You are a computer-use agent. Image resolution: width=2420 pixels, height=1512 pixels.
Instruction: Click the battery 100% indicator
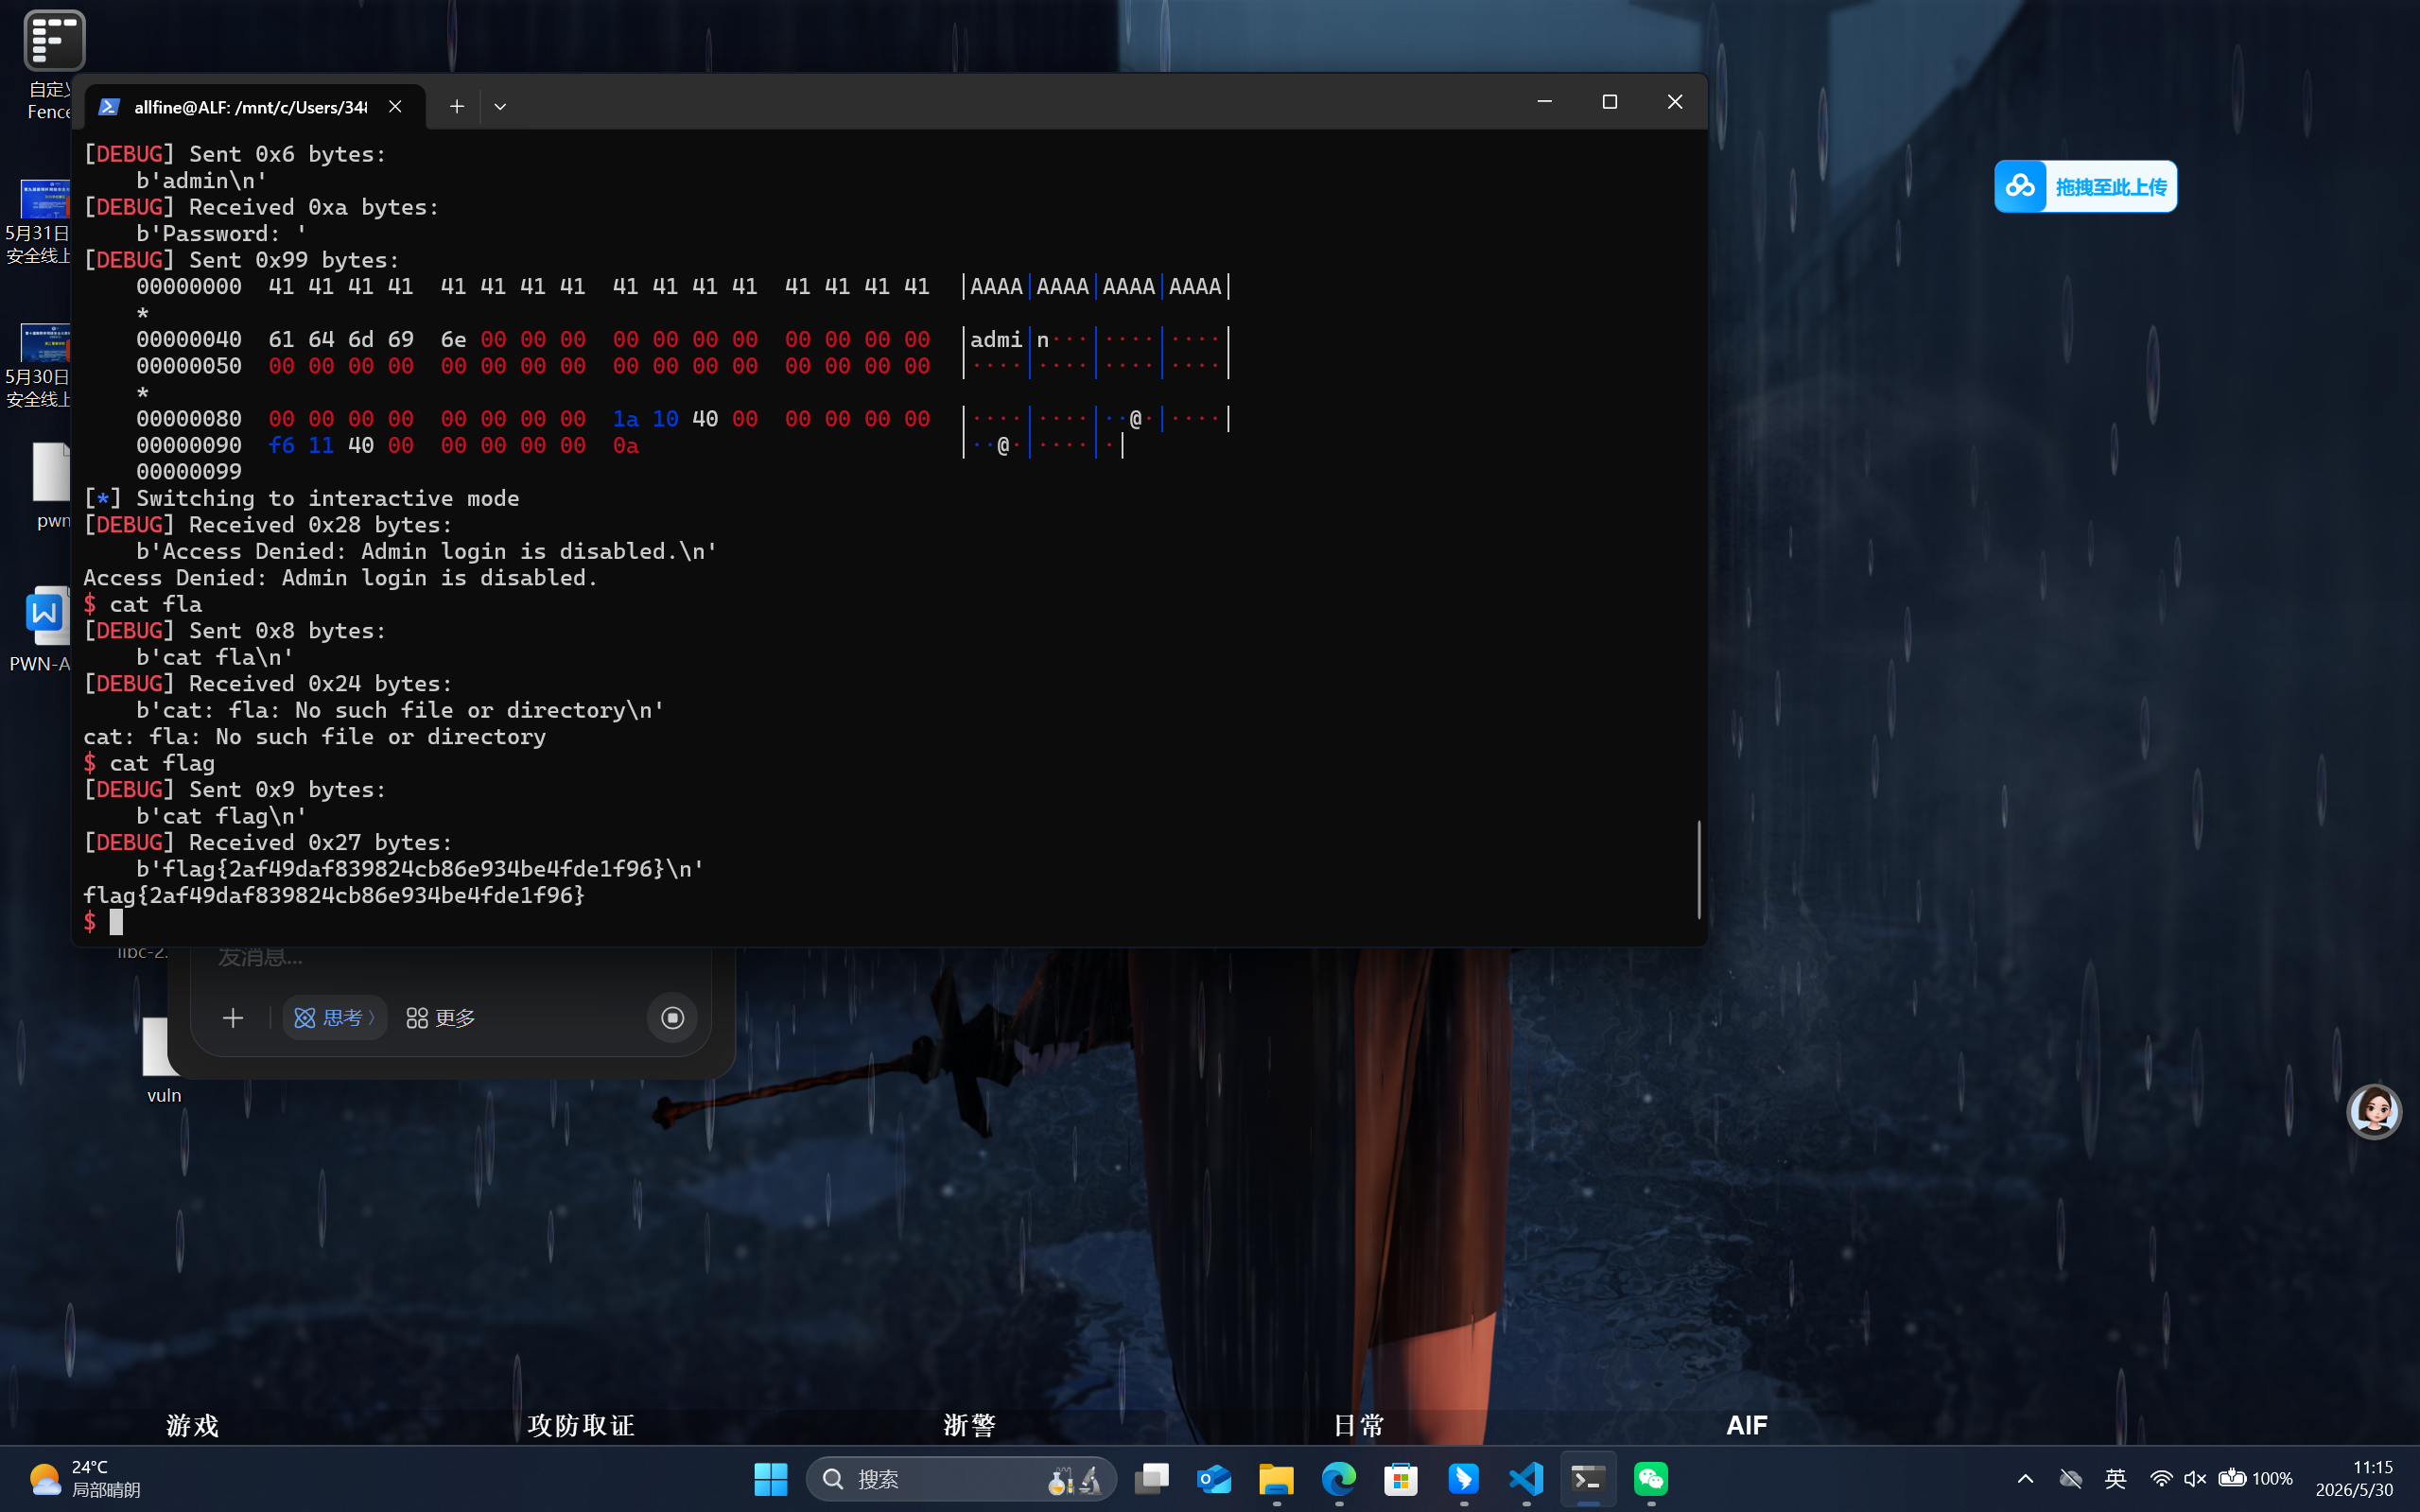2255,1479
